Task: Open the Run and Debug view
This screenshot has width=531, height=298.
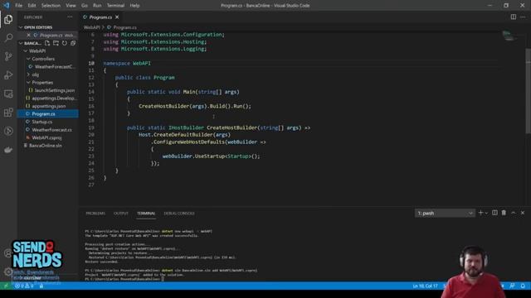Action: click(x=8, y=74)
